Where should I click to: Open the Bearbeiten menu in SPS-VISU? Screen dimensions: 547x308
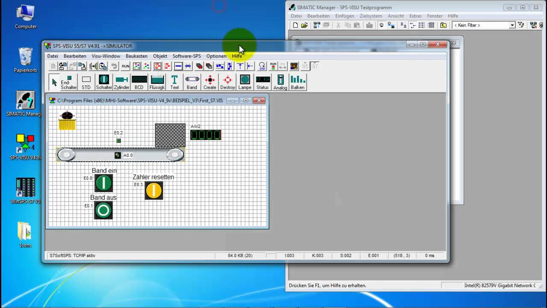click(75, 56)
